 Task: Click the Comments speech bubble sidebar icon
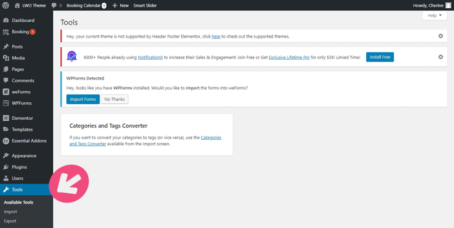click(6, 81)
